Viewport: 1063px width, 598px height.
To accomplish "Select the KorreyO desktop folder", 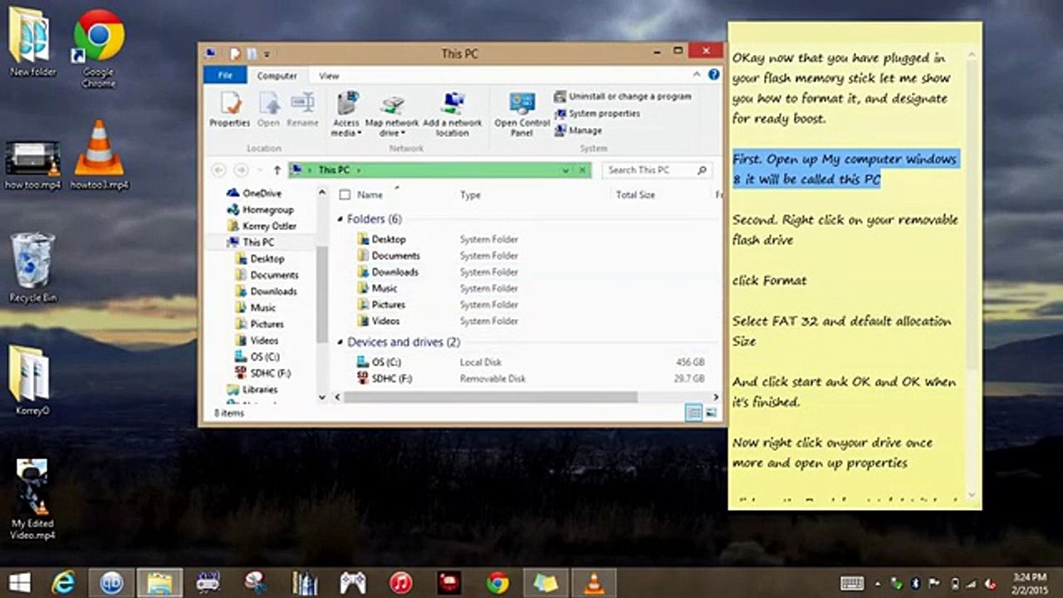I will (x=32, y=380).
